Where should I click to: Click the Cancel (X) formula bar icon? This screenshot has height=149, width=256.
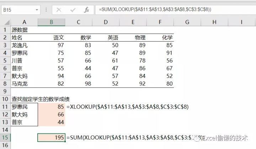(x=59, y=10)
